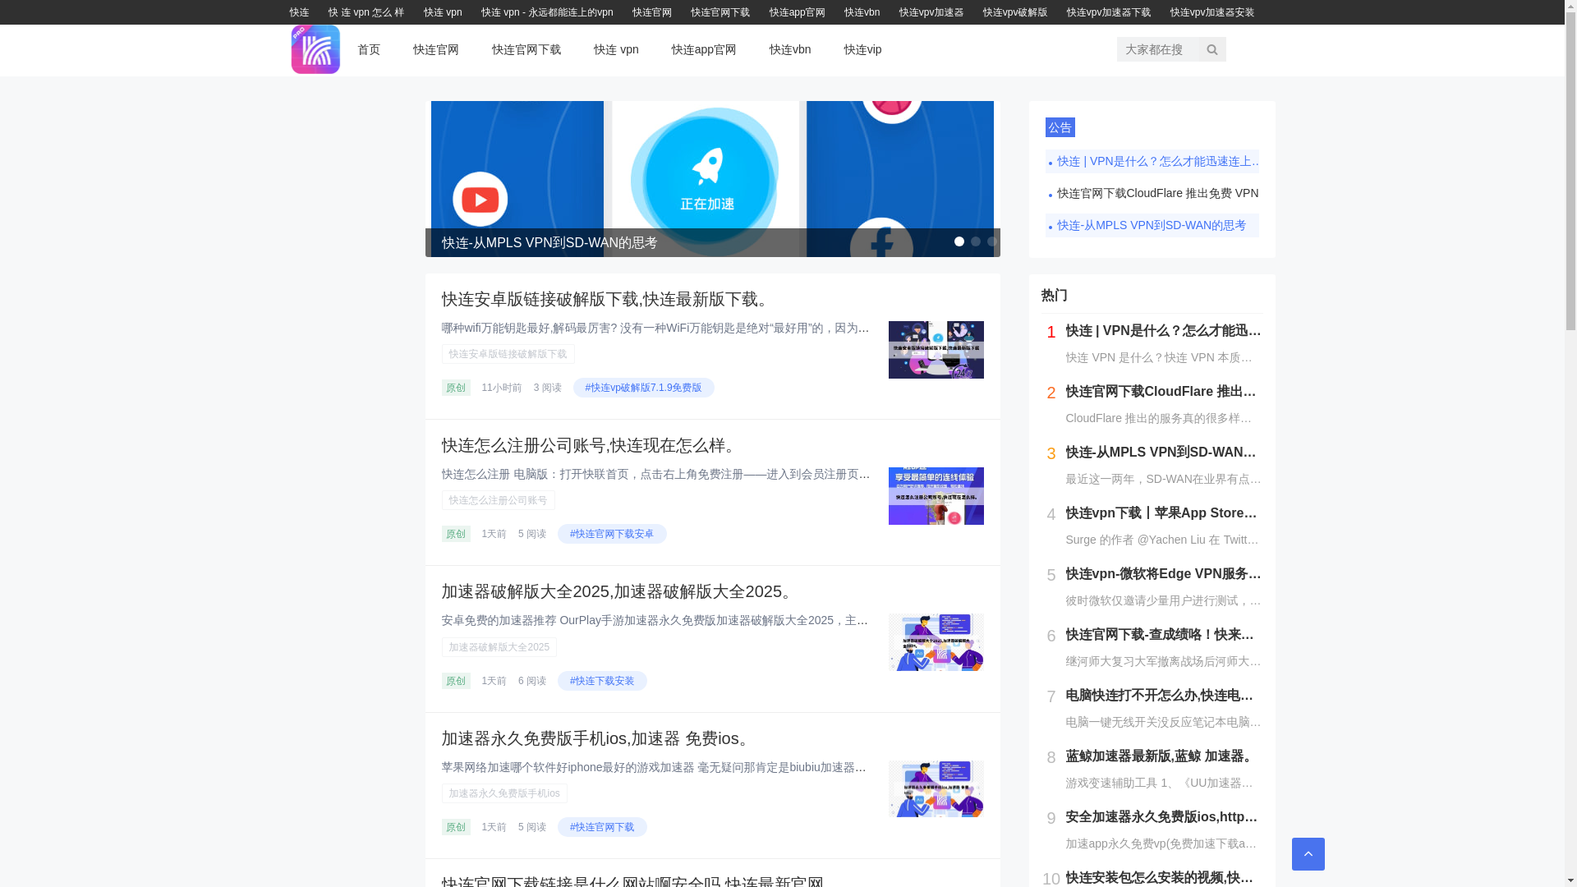The height and width of the screenshot is (887, 1577).
Task: Click the #快连下载安装 tag
Action: (602, 681)
